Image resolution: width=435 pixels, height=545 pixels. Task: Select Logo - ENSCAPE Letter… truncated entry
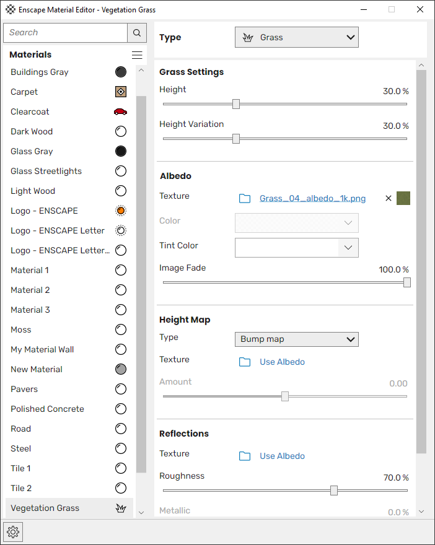tap(69, 250)
